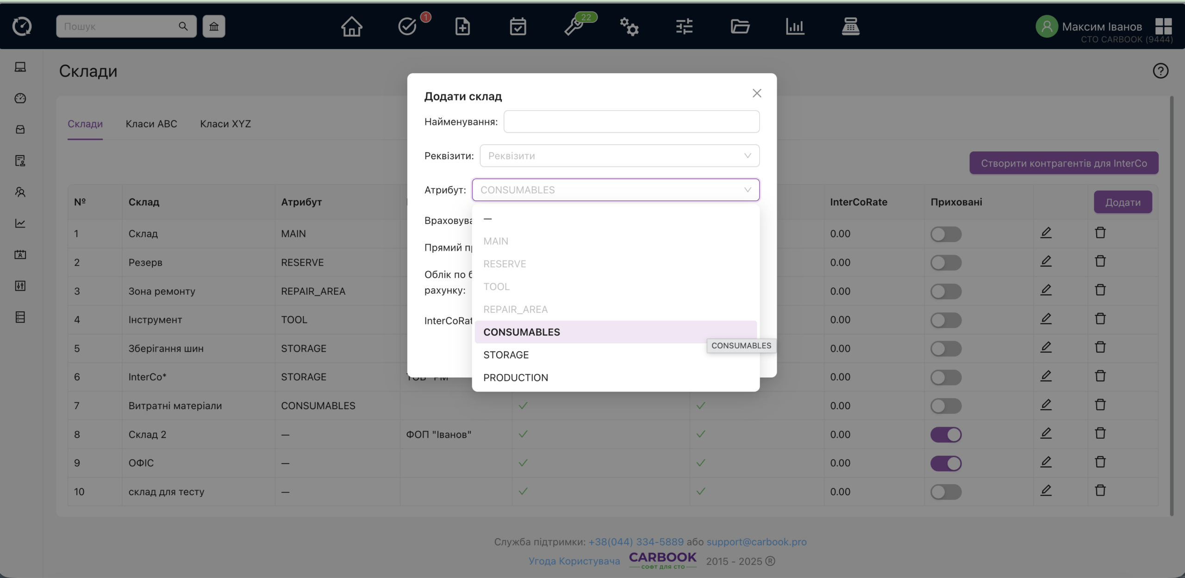Open the home icon in top navigation
Image resolution: width=1185 pixels, height=578 pixels.
pos(351,26)
